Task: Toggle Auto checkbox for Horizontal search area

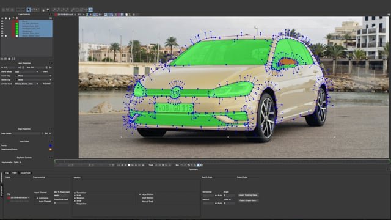Action: (x=216, y=196)
